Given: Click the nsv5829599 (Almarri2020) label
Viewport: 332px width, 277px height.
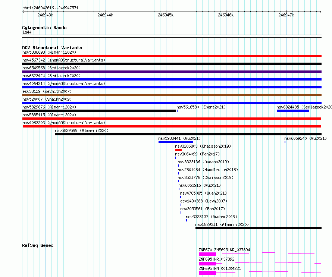Looking at the screenshot, I should (82, 130).
